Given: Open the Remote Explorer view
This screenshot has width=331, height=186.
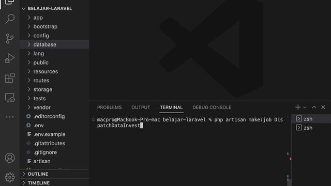Looking at the screenshot, I should 10,98.
